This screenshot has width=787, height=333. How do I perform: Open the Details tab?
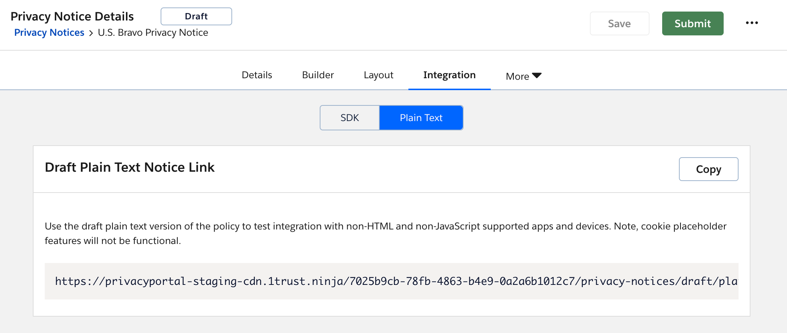[x=257, y=75]
